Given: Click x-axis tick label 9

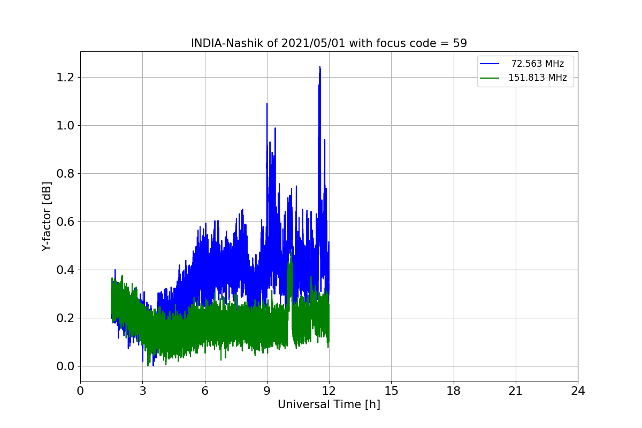Looking at the screenshot, I should point(267,391).
